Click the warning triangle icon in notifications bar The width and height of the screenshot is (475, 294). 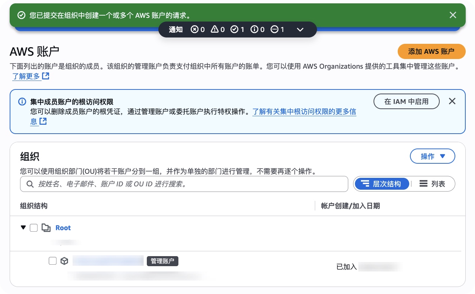click(214, 29)
